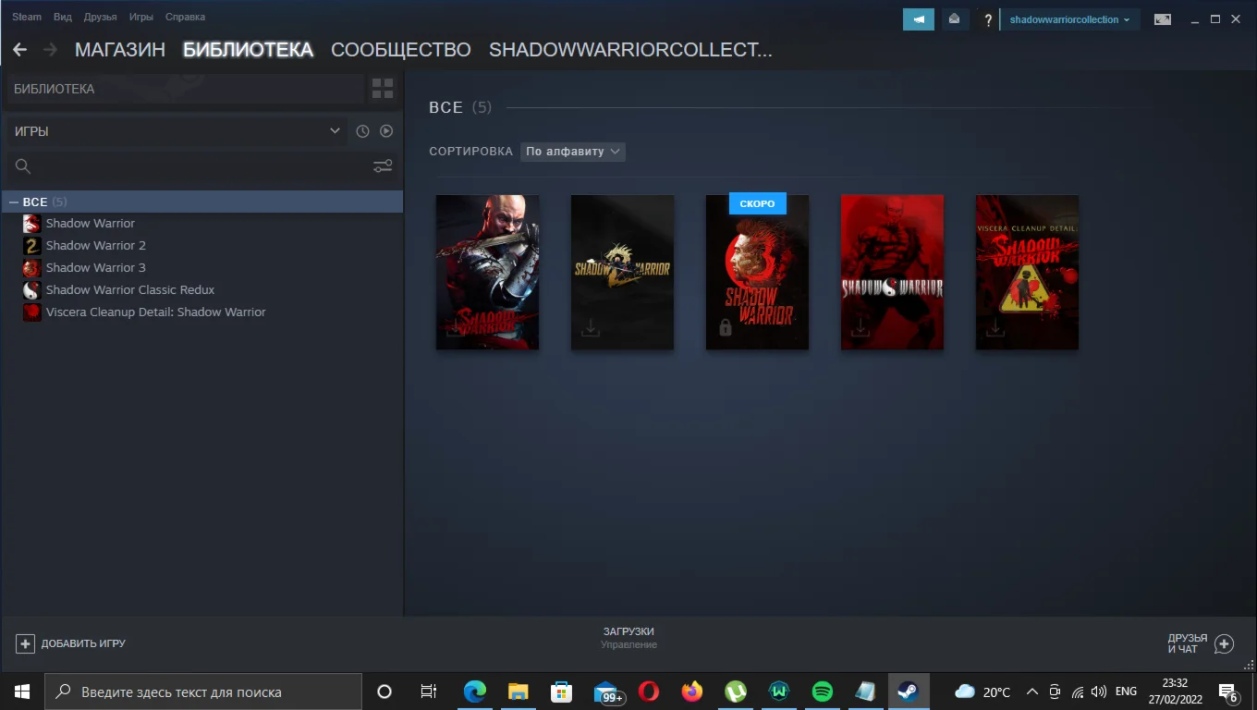
Task: Open the Справка menu
Action: tap(185, 17)
